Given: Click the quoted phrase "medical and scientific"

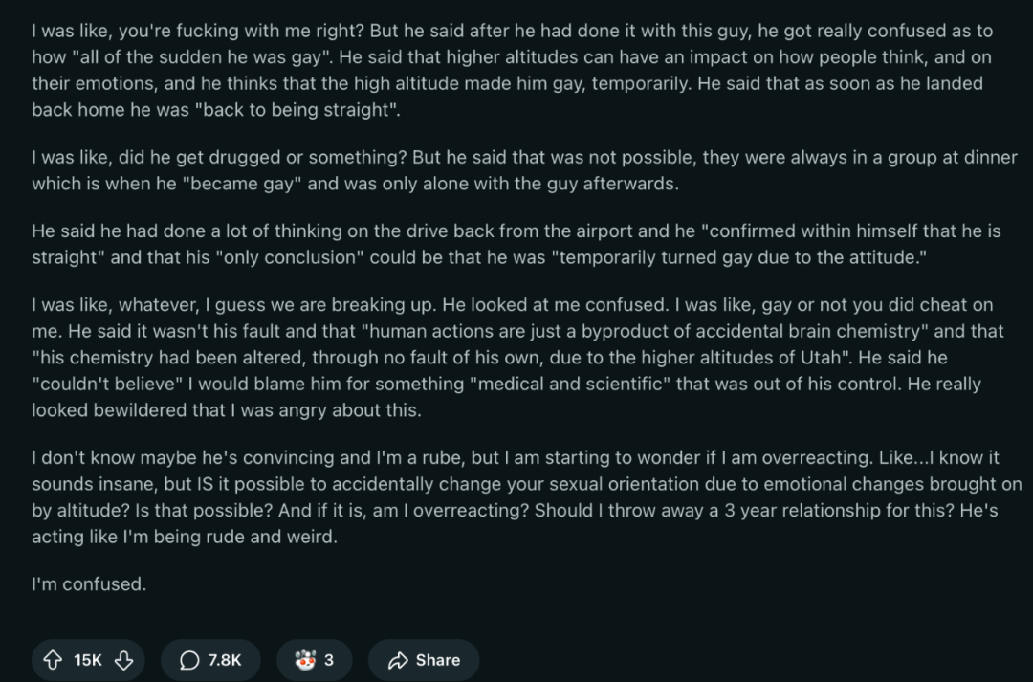Looking at the screenshot, I should pos(572,384).
